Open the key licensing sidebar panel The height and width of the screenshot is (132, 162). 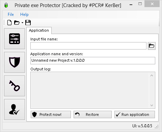click(x=15, y=86)
